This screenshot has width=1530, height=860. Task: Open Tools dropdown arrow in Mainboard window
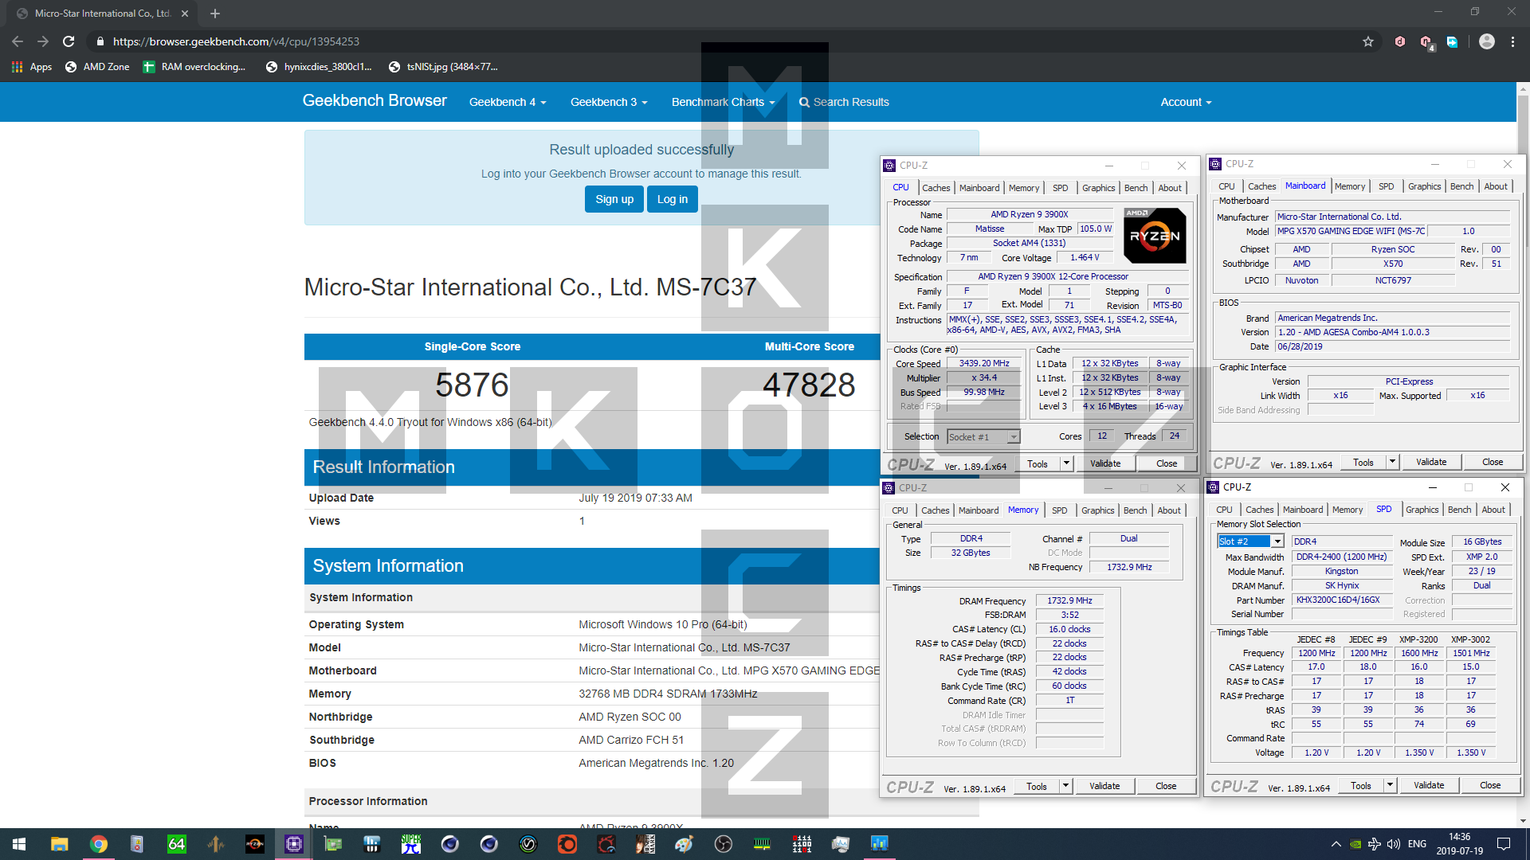pyautogui.click(x=1392, y=462)
